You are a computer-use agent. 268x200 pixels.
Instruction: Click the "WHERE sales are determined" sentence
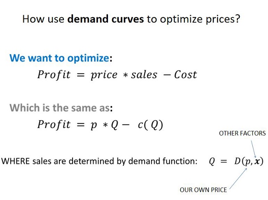[x=99, y=161]
